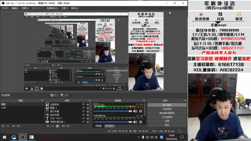Open the blue Q browser taskbar icon
Screen dimensions: 251x141
click(14, 137)
